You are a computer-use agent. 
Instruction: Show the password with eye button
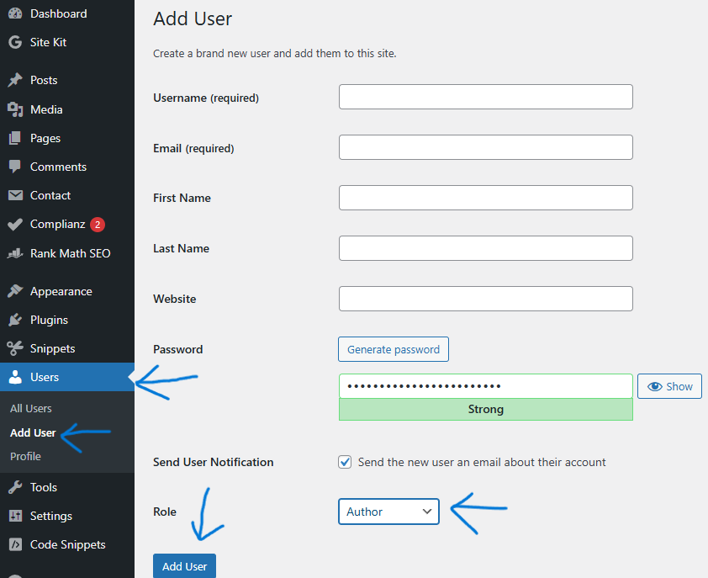coord(669,386)
